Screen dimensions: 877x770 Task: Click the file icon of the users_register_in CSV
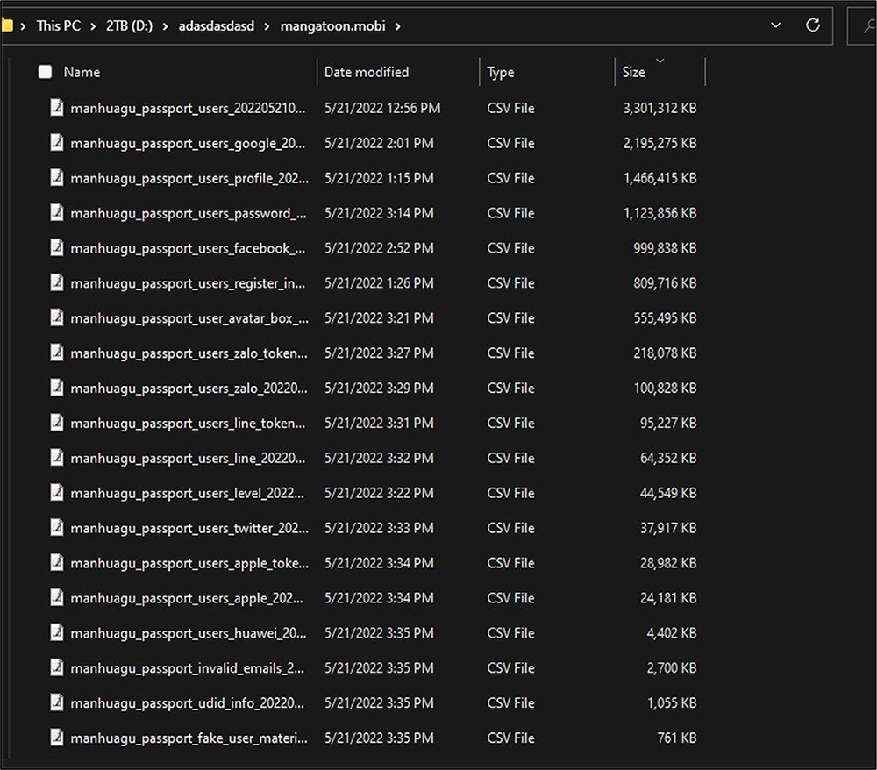coord(56,282)
